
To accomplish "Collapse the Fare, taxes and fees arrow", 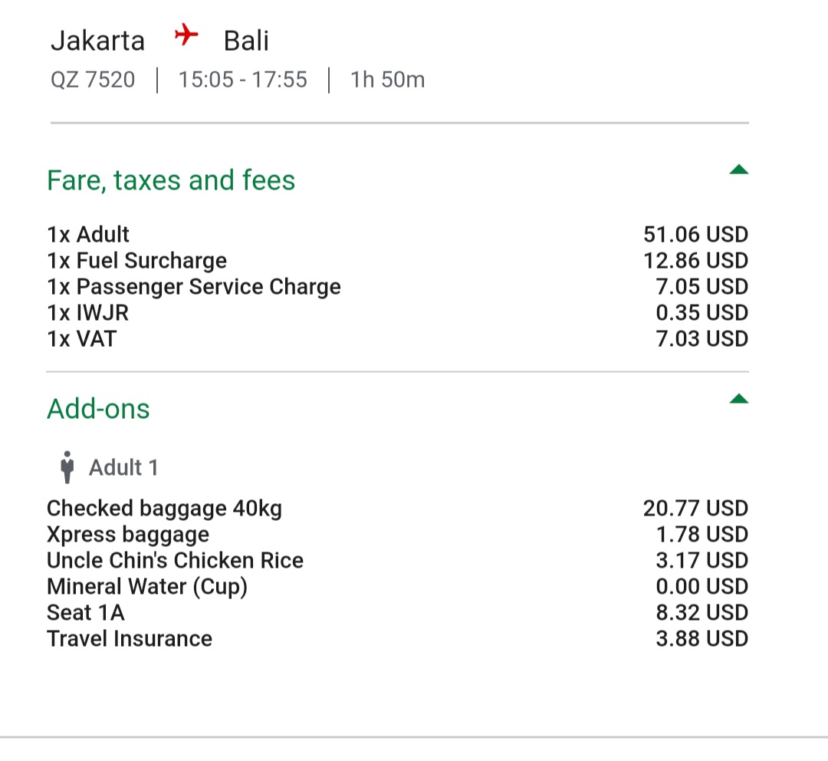I will (x=739, y=170).
